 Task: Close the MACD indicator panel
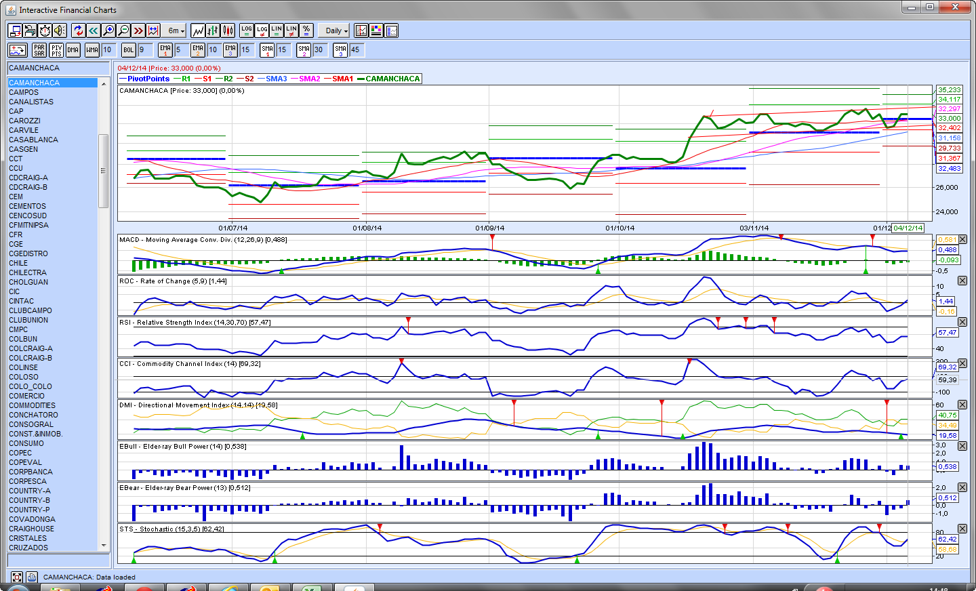tap(962, 239)
